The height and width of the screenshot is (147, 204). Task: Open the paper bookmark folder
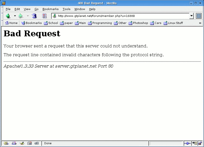(66, 23)
